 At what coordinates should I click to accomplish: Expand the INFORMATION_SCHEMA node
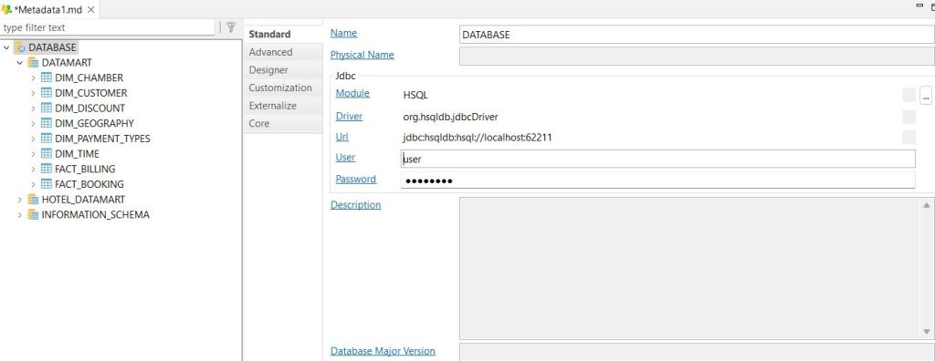coord(20,214)
